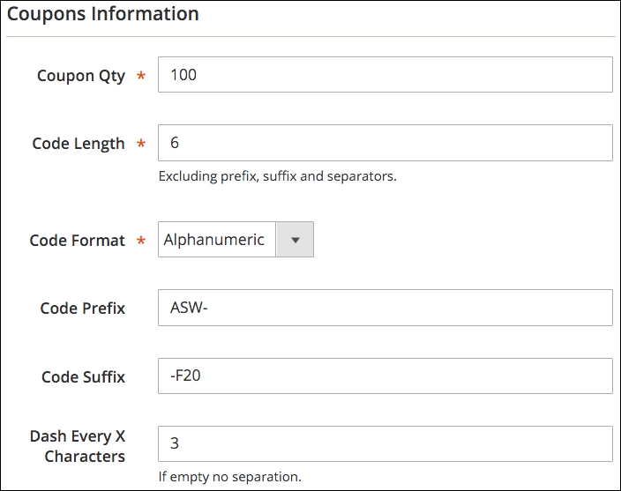Screen dimensions: 621x491
Task: Focus the Code Length text box
Action: point(385,143)
